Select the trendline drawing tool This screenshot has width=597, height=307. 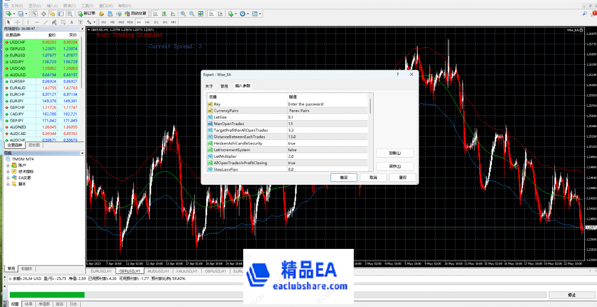45,22
